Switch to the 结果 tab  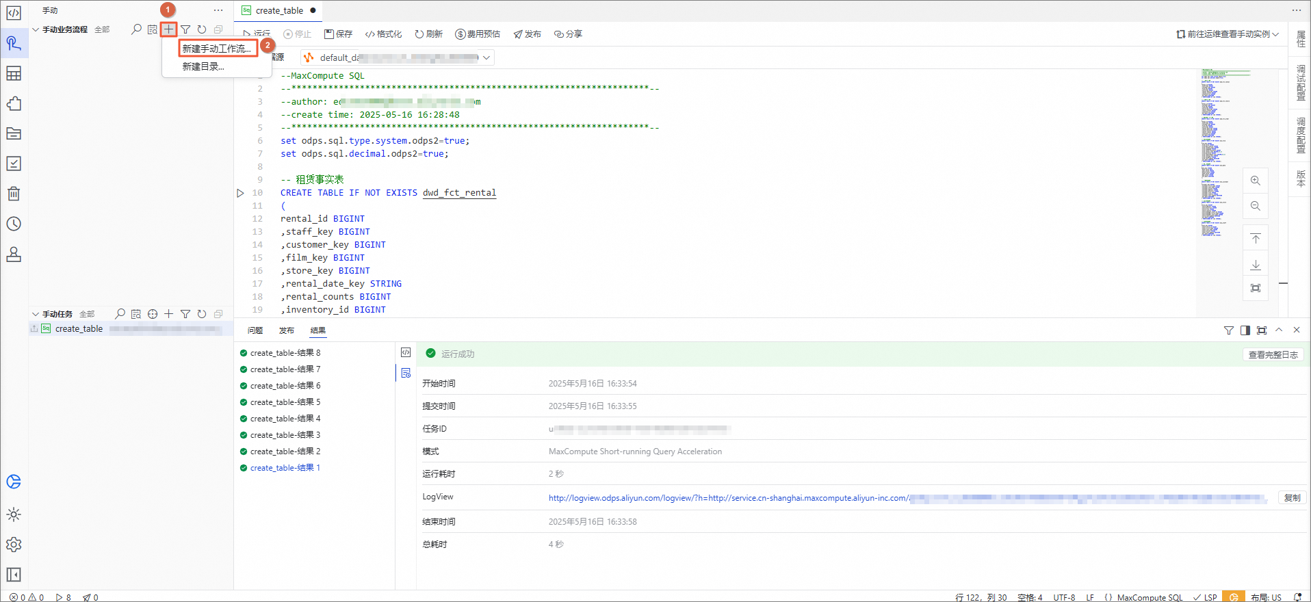point(318,330)
